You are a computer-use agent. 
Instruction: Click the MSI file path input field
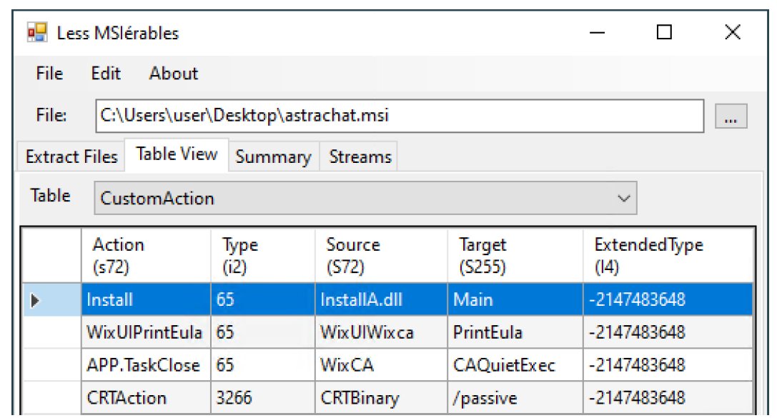point(399,116)
